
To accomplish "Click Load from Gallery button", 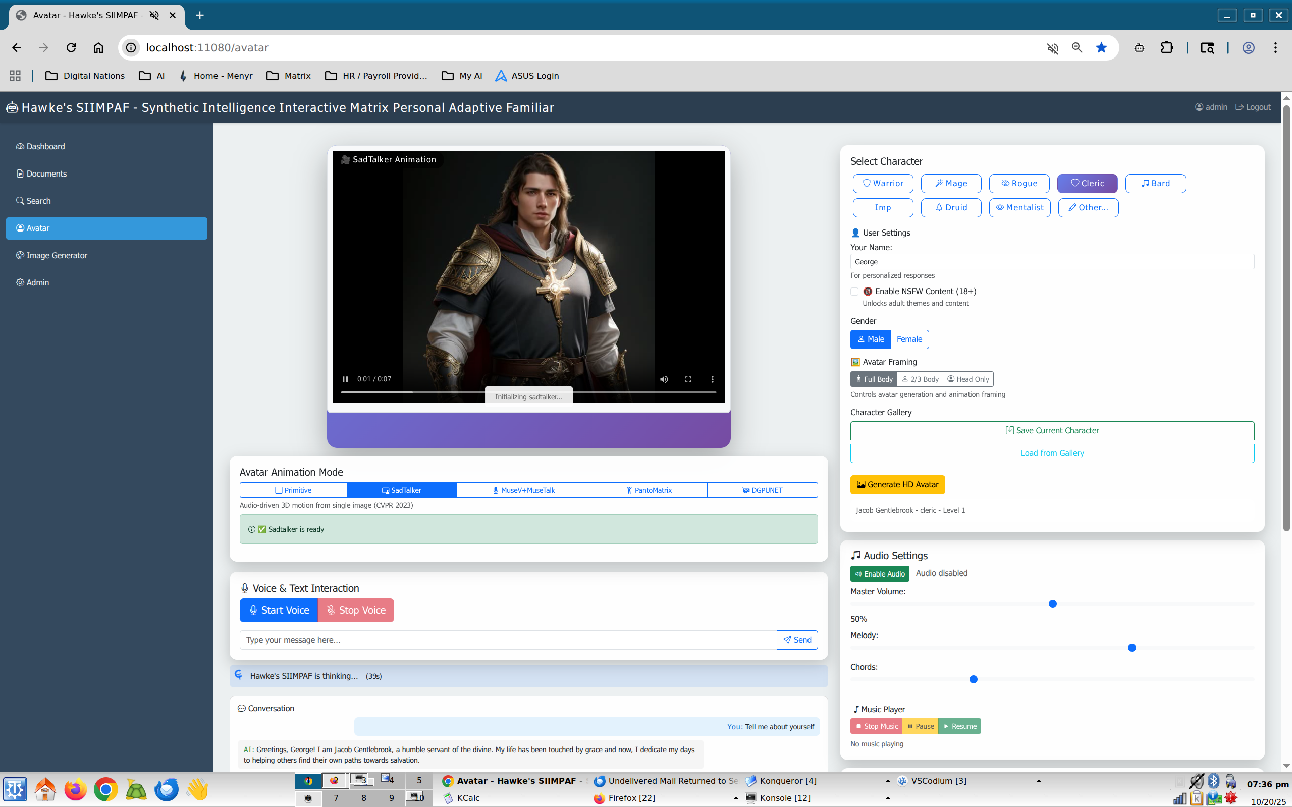I will [x=1052, y=453].
